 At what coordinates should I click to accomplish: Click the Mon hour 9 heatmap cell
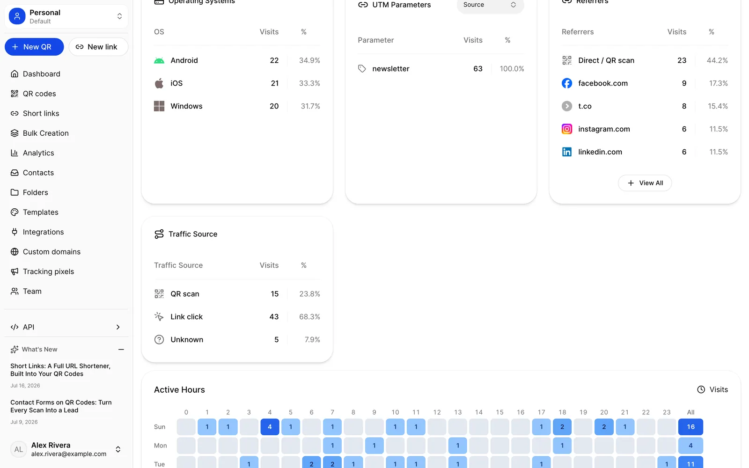[x=374, y=446]
